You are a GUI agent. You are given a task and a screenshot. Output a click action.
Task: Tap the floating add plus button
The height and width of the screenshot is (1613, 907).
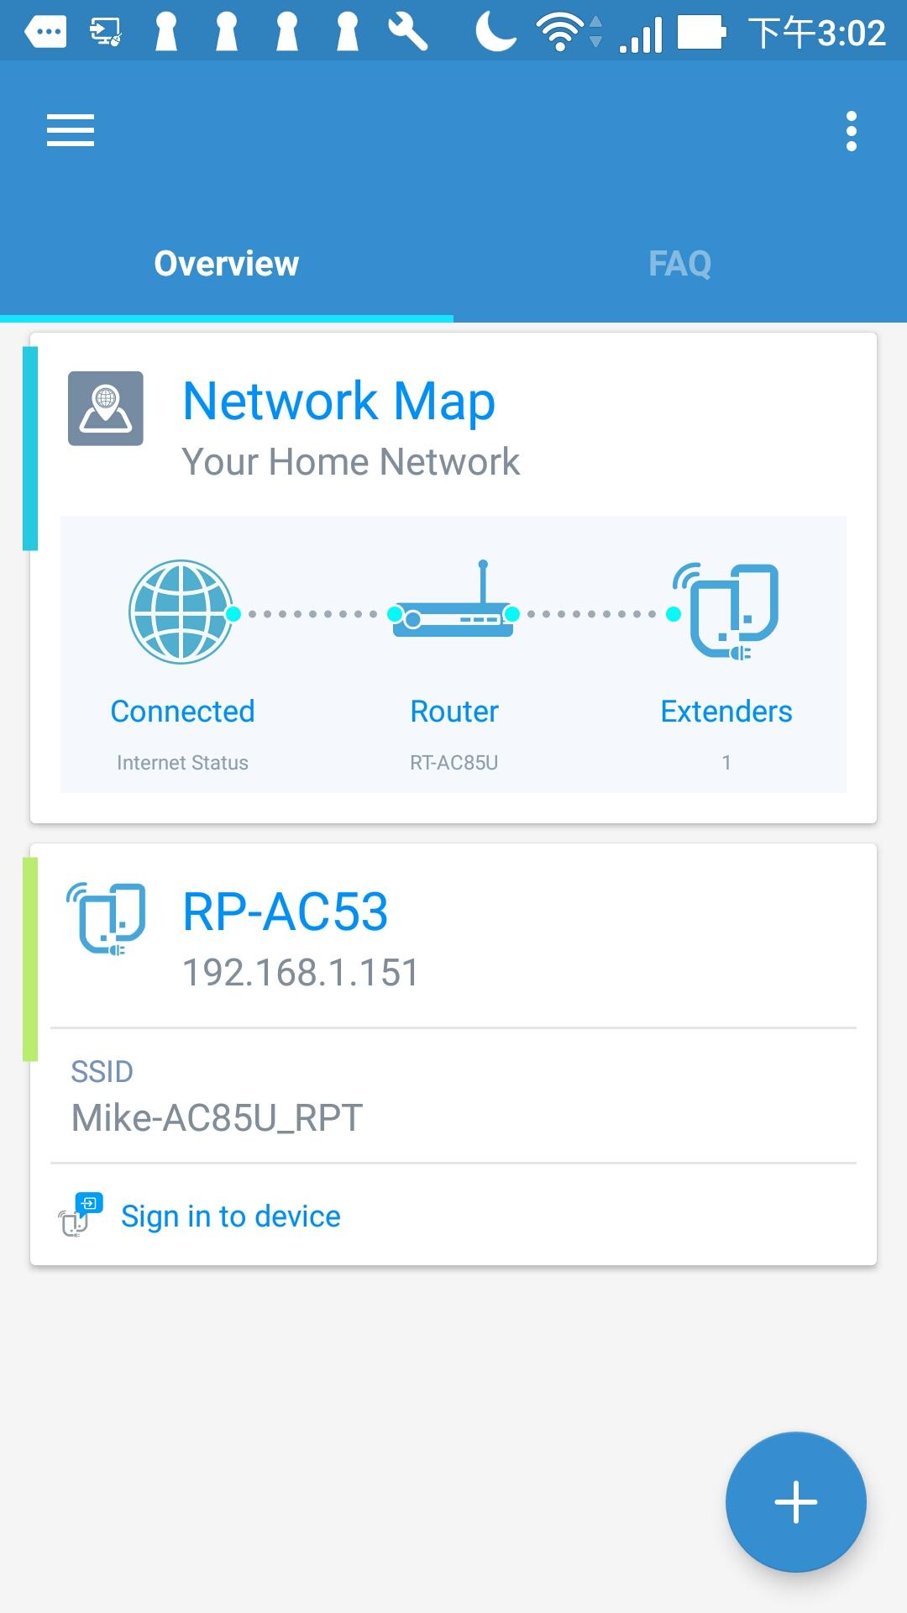[x=795, y=1501]
